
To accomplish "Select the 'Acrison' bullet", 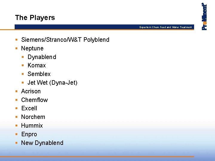I will point(31,91).
